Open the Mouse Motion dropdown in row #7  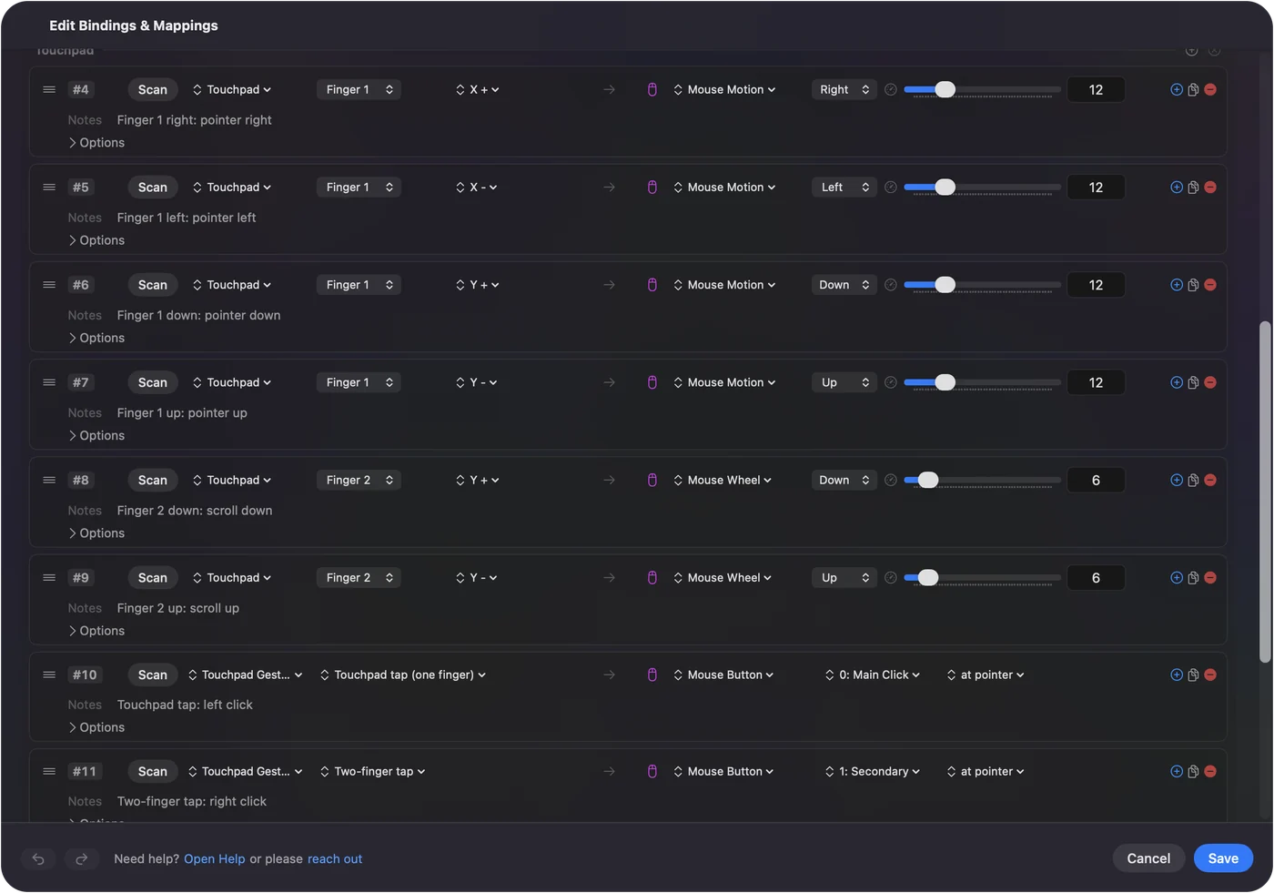725,382
